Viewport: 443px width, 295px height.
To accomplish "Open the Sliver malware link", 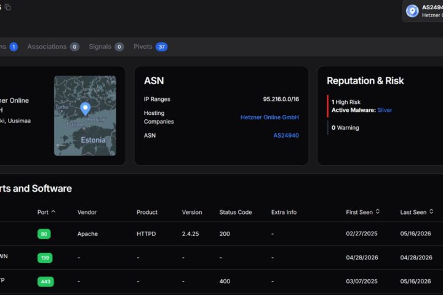I will (385, 110).
